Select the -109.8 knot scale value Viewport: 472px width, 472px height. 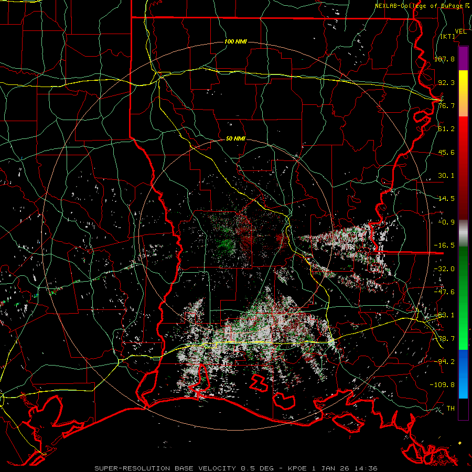(442, 385)
